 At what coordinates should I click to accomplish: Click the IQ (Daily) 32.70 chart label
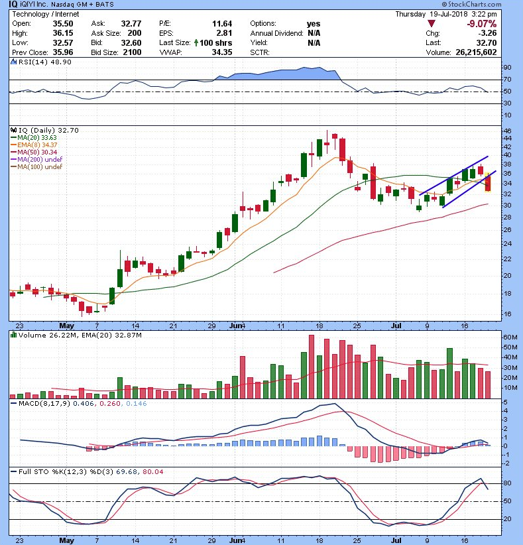pyautogui.click(x=48, y=131)
